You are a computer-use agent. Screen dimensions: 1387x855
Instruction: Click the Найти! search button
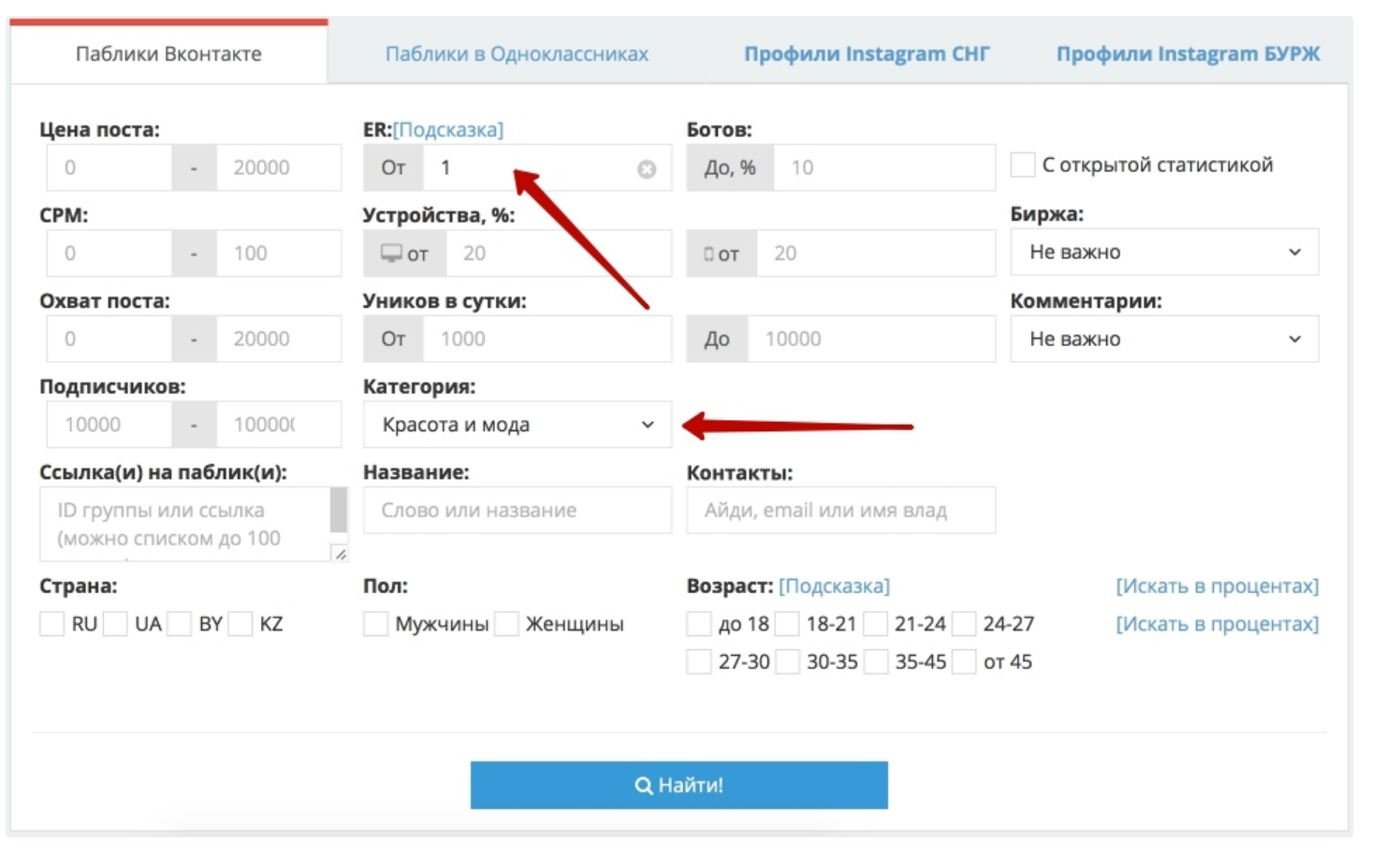[x=679, y=785]
